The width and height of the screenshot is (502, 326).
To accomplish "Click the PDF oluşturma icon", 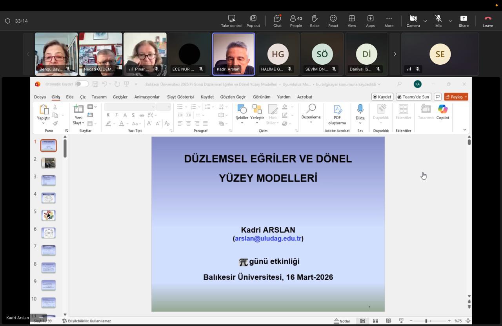I will [337, 109].
